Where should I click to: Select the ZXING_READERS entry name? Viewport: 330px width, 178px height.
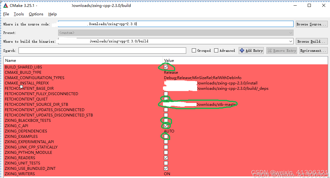20,158
